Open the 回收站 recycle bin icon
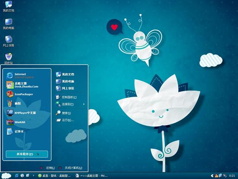The height and width of the screenshot is (179, 238). 9,59
